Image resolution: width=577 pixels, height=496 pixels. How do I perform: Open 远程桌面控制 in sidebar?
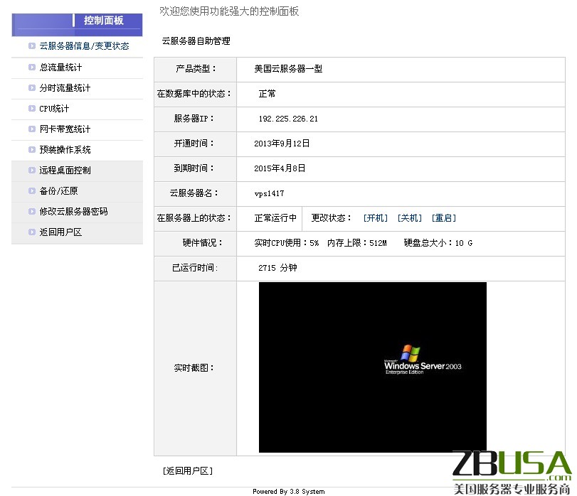tap(65, 170)
